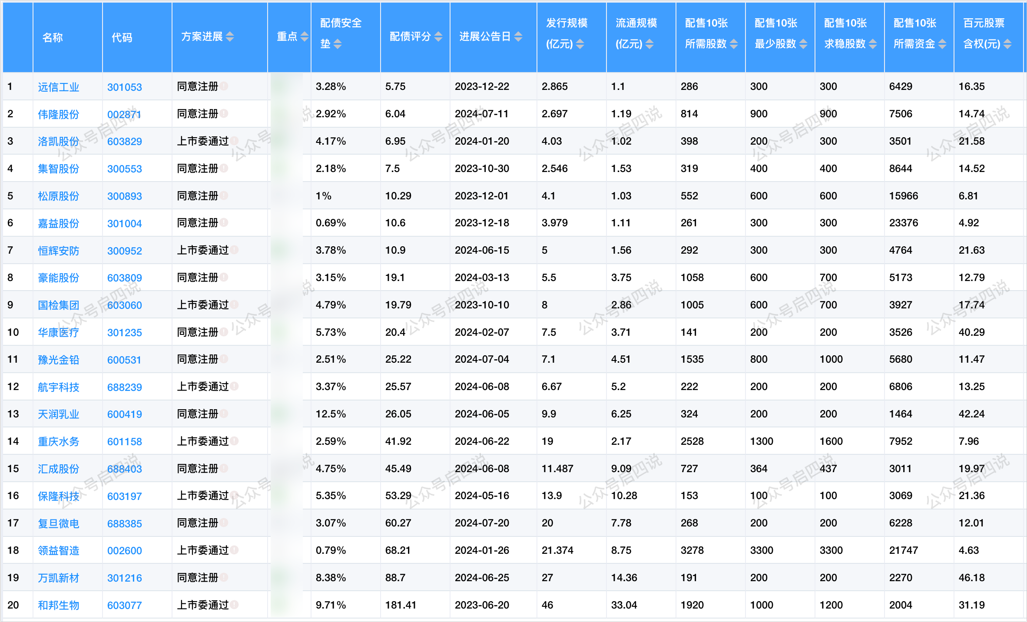Sort by 进展公告日 sort icon
Screen dimensions: 1027x622
pyautogui.click(x=518, y=37)
